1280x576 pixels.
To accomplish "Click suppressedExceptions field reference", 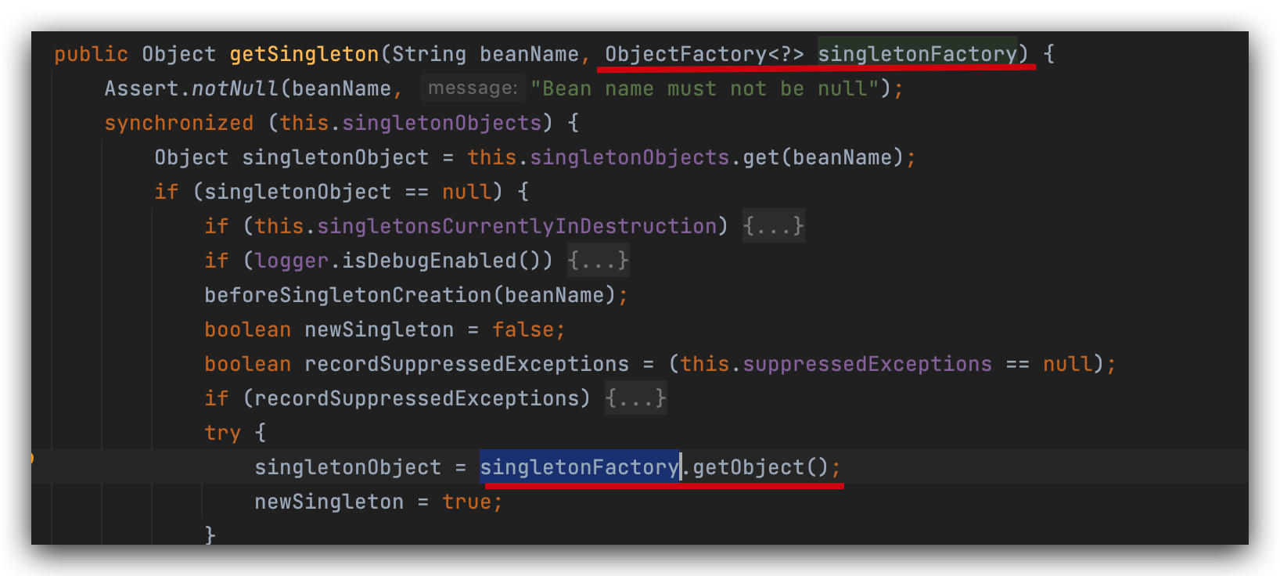I will pos(867,364).
